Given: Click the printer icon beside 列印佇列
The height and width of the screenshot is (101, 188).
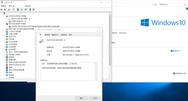Looking at the screenshot, I should coord(7,37).
